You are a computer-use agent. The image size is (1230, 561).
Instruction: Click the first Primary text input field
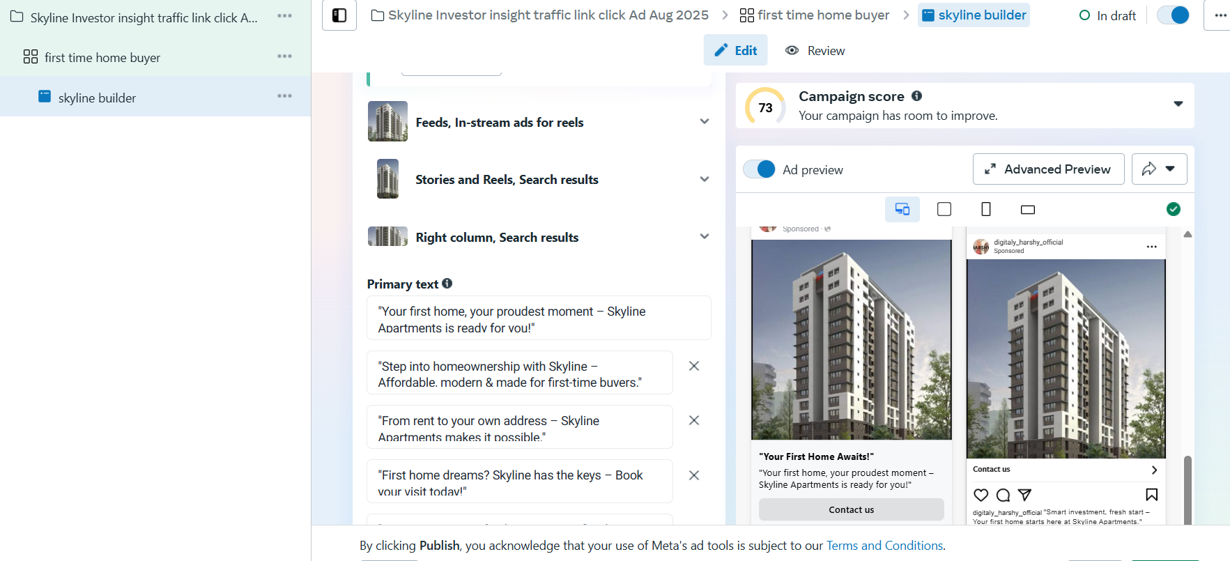pyautogui.click(x=539, y=318)
